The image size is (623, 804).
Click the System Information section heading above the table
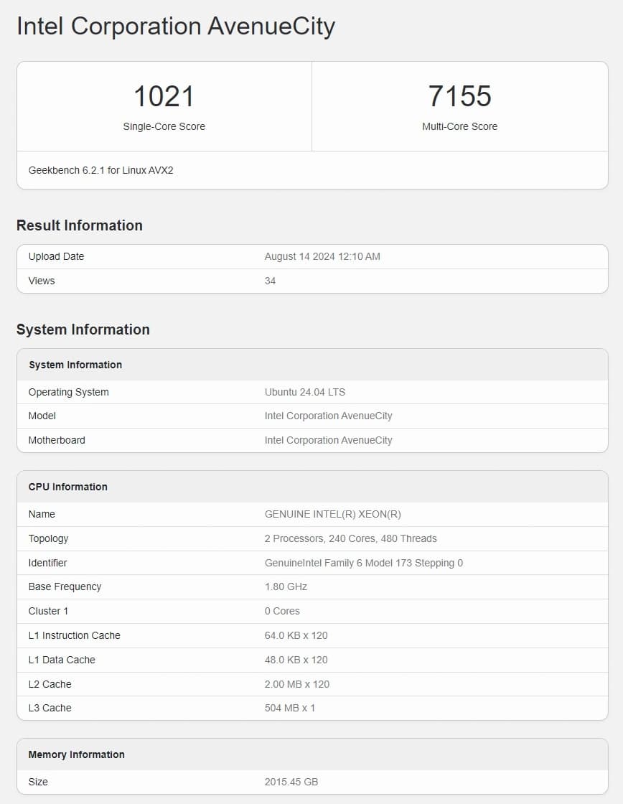(x=83, y=329)
